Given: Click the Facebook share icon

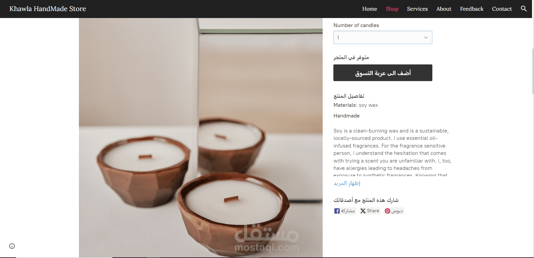Looking at the screenshot, I should [x=337, y=211].
